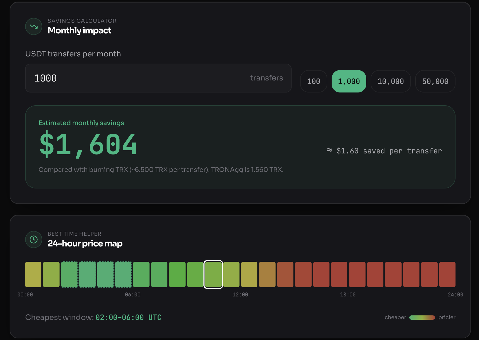
Task: Click the green cell starting at 06:00
Action: (x=141, y=275)
